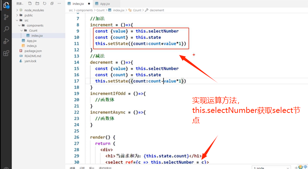Image resolution: width=308 pixels, height=169 pixels.
Task: Open the Search view in activity bar
Action: click(x=6, y=29)
